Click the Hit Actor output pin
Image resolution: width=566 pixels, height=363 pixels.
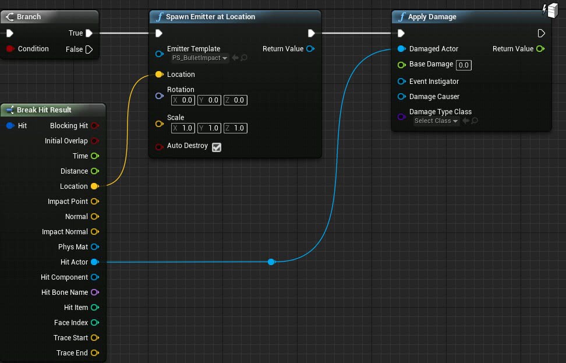coord(94,262)
